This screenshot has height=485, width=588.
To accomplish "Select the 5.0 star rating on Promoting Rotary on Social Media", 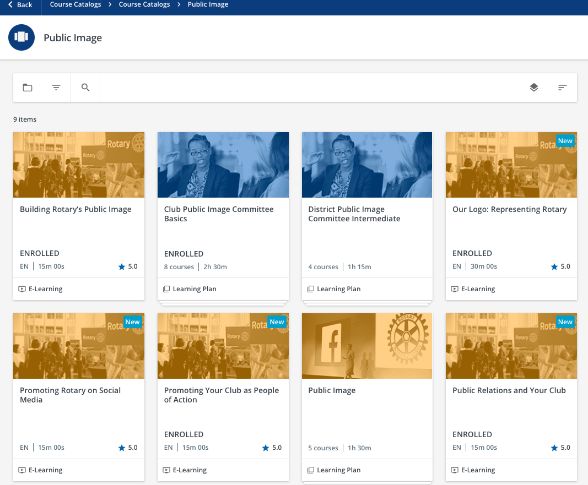I will 127,448.
